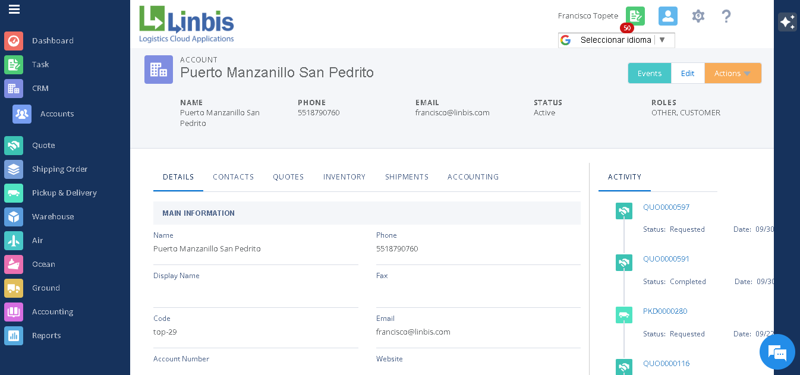
Task: Open quote QUO0000591 link
Action: click(x=666, y=259)
